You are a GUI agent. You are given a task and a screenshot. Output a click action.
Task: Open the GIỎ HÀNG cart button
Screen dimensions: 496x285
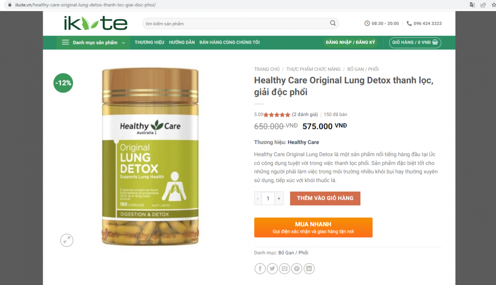[415, 43]
